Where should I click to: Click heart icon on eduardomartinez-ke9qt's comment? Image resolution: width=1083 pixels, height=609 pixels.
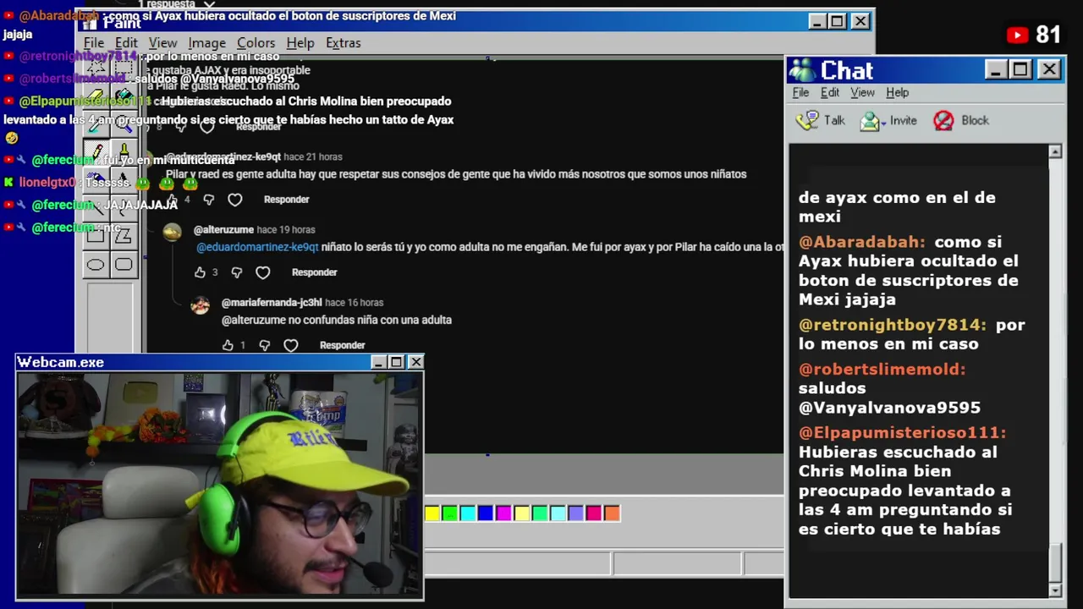(x=235, y=200)
